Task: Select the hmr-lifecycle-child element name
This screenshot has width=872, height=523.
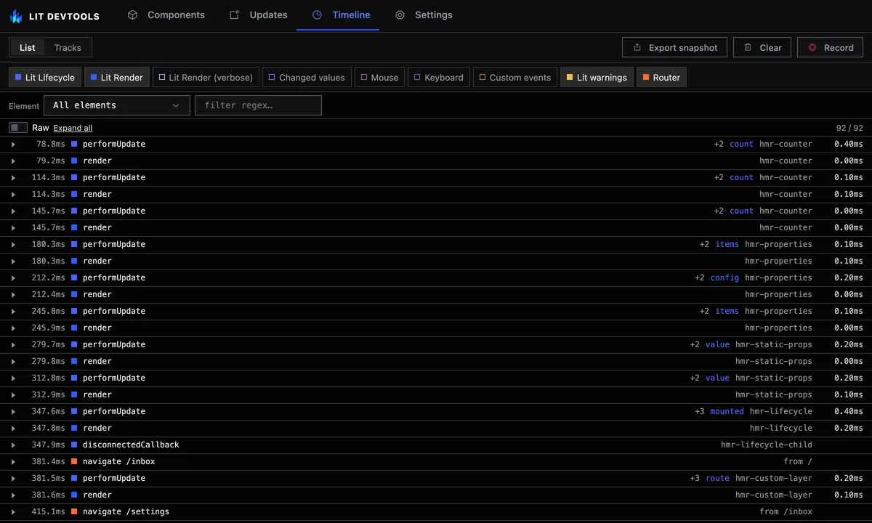Action: 767,445
